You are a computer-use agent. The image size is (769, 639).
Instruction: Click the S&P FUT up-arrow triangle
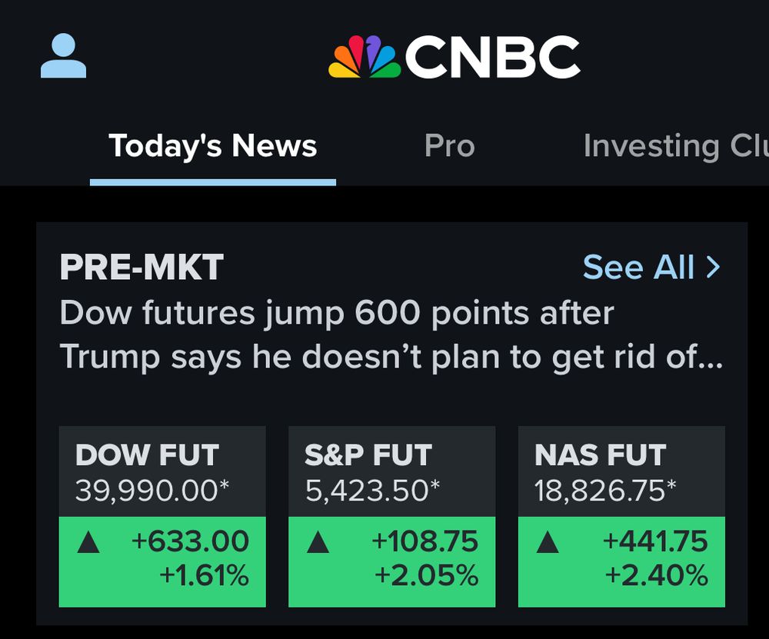[318, 542]
